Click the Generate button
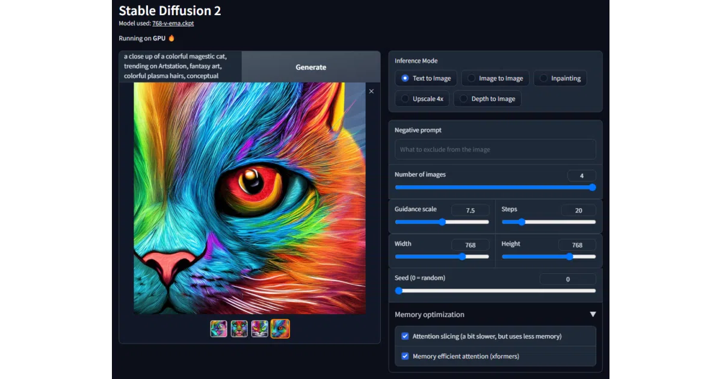Viewport: 722px width, 379px height. coord(311,67)
